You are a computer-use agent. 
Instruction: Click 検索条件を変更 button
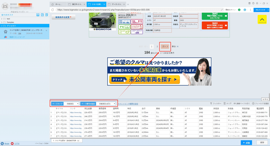tap(63, 17)
